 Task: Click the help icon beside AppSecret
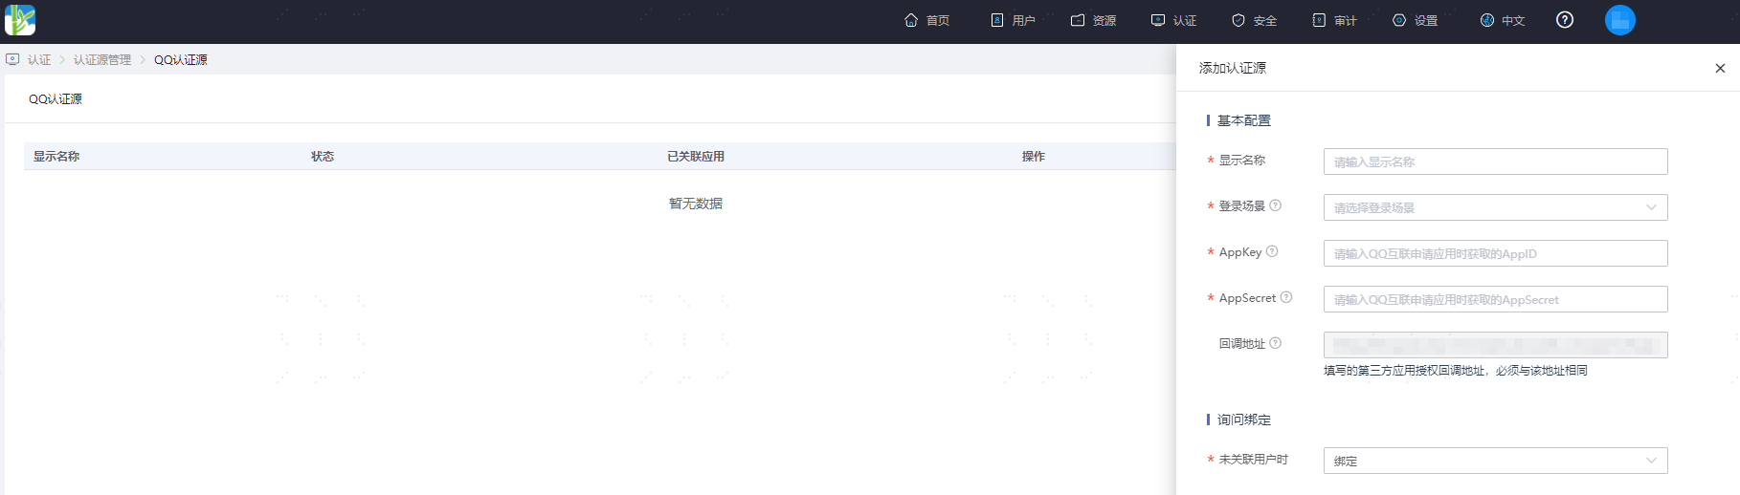1286,297
